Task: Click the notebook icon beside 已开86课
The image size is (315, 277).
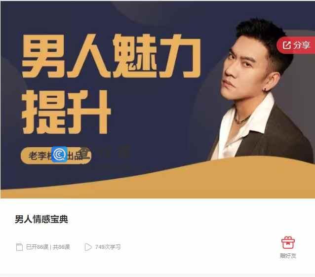Action: [x=19, y=247]
